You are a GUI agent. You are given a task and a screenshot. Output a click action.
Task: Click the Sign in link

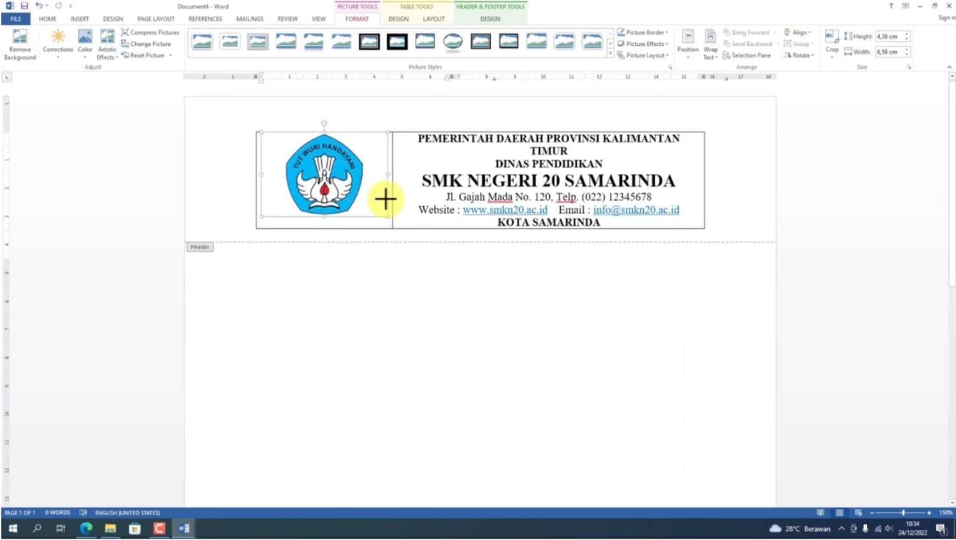point(946,18)
